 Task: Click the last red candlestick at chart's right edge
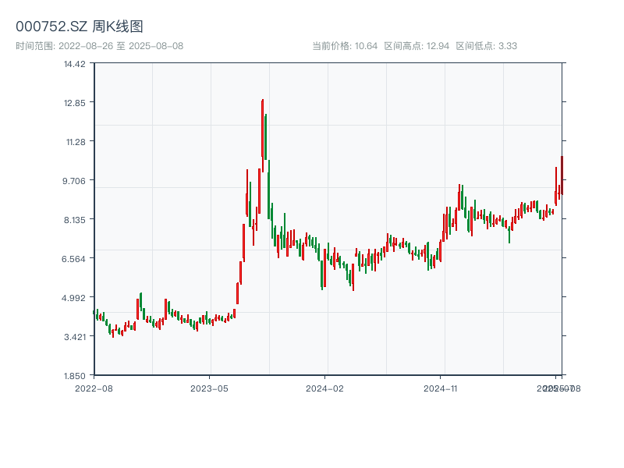tap(562, 175)
